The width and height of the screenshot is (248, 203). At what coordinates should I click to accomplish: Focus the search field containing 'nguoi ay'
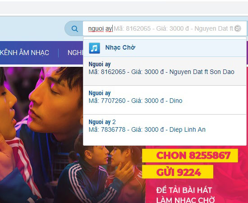point(165,28)
